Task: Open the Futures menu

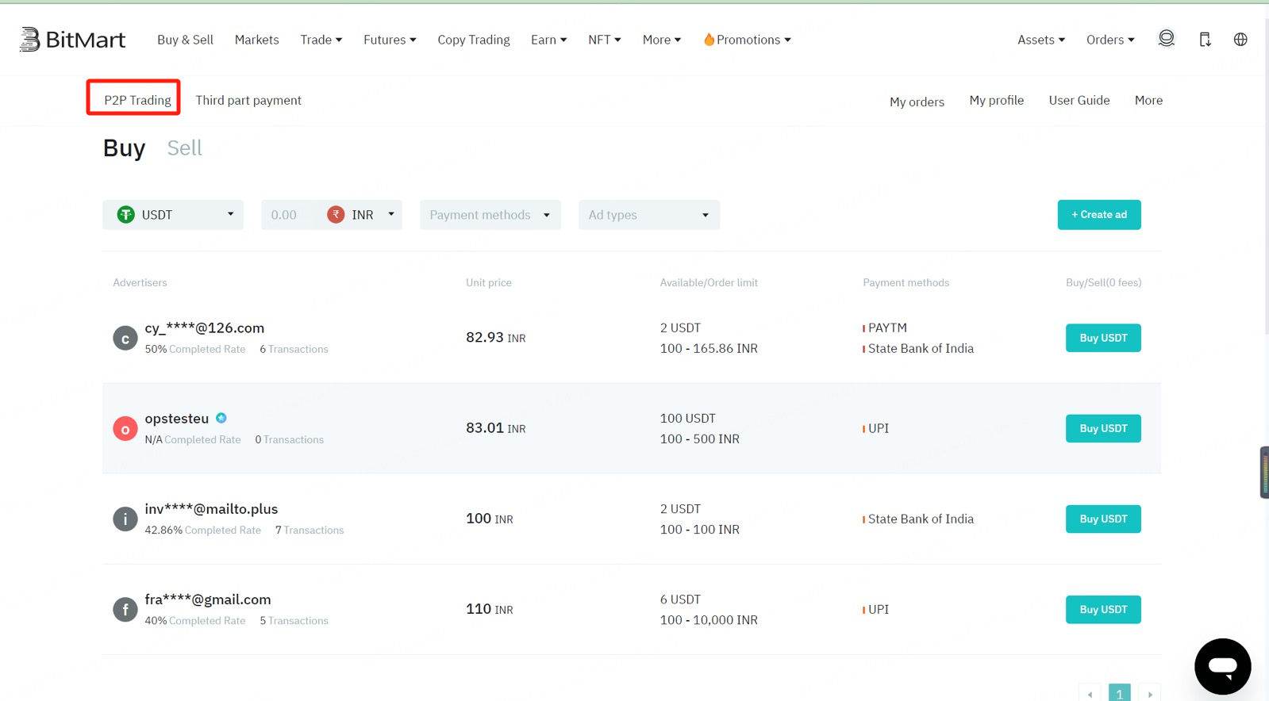Action: click(x=389, y=40)
